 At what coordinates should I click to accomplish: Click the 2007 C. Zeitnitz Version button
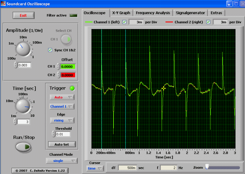coord(40,171)
